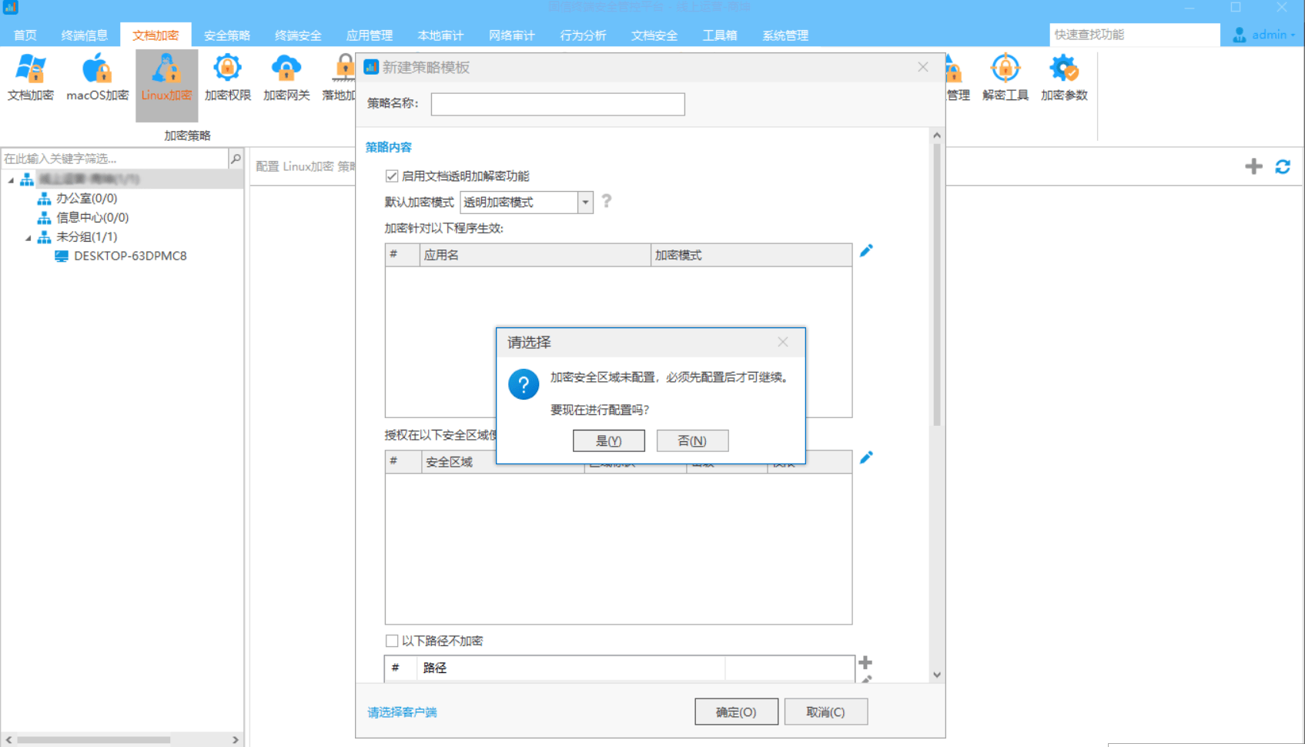Click the 加密模式 column header

[751, 255]
